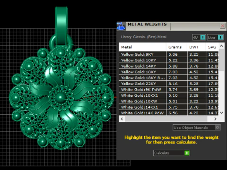Select the White Gold:10KW row
This screenshot has width=227, height=170.
tap(169, 101)
